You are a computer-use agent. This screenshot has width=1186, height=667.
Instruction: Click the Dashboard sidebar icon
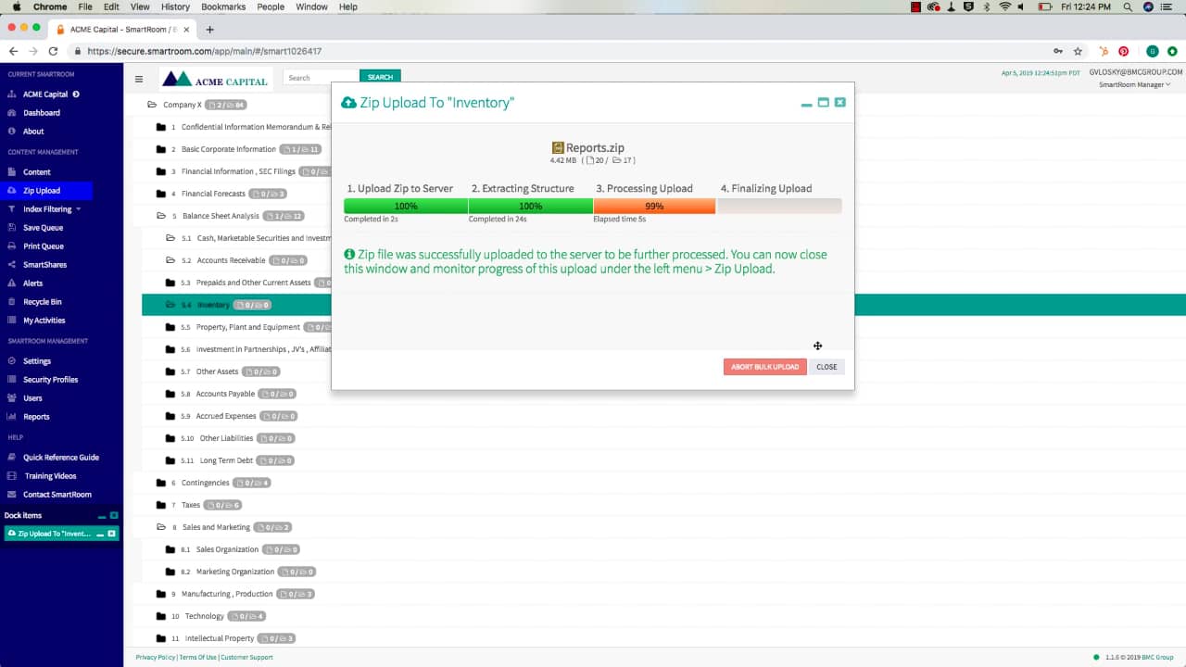(12, 113)
